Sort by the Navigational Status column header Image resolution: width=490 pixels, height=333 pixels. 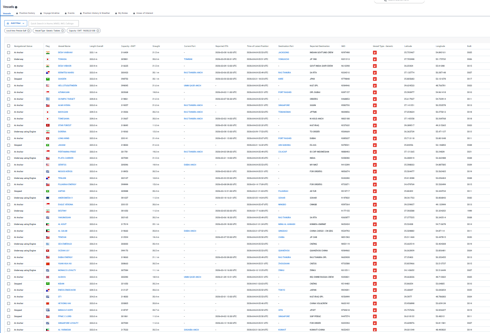(23, 46)
